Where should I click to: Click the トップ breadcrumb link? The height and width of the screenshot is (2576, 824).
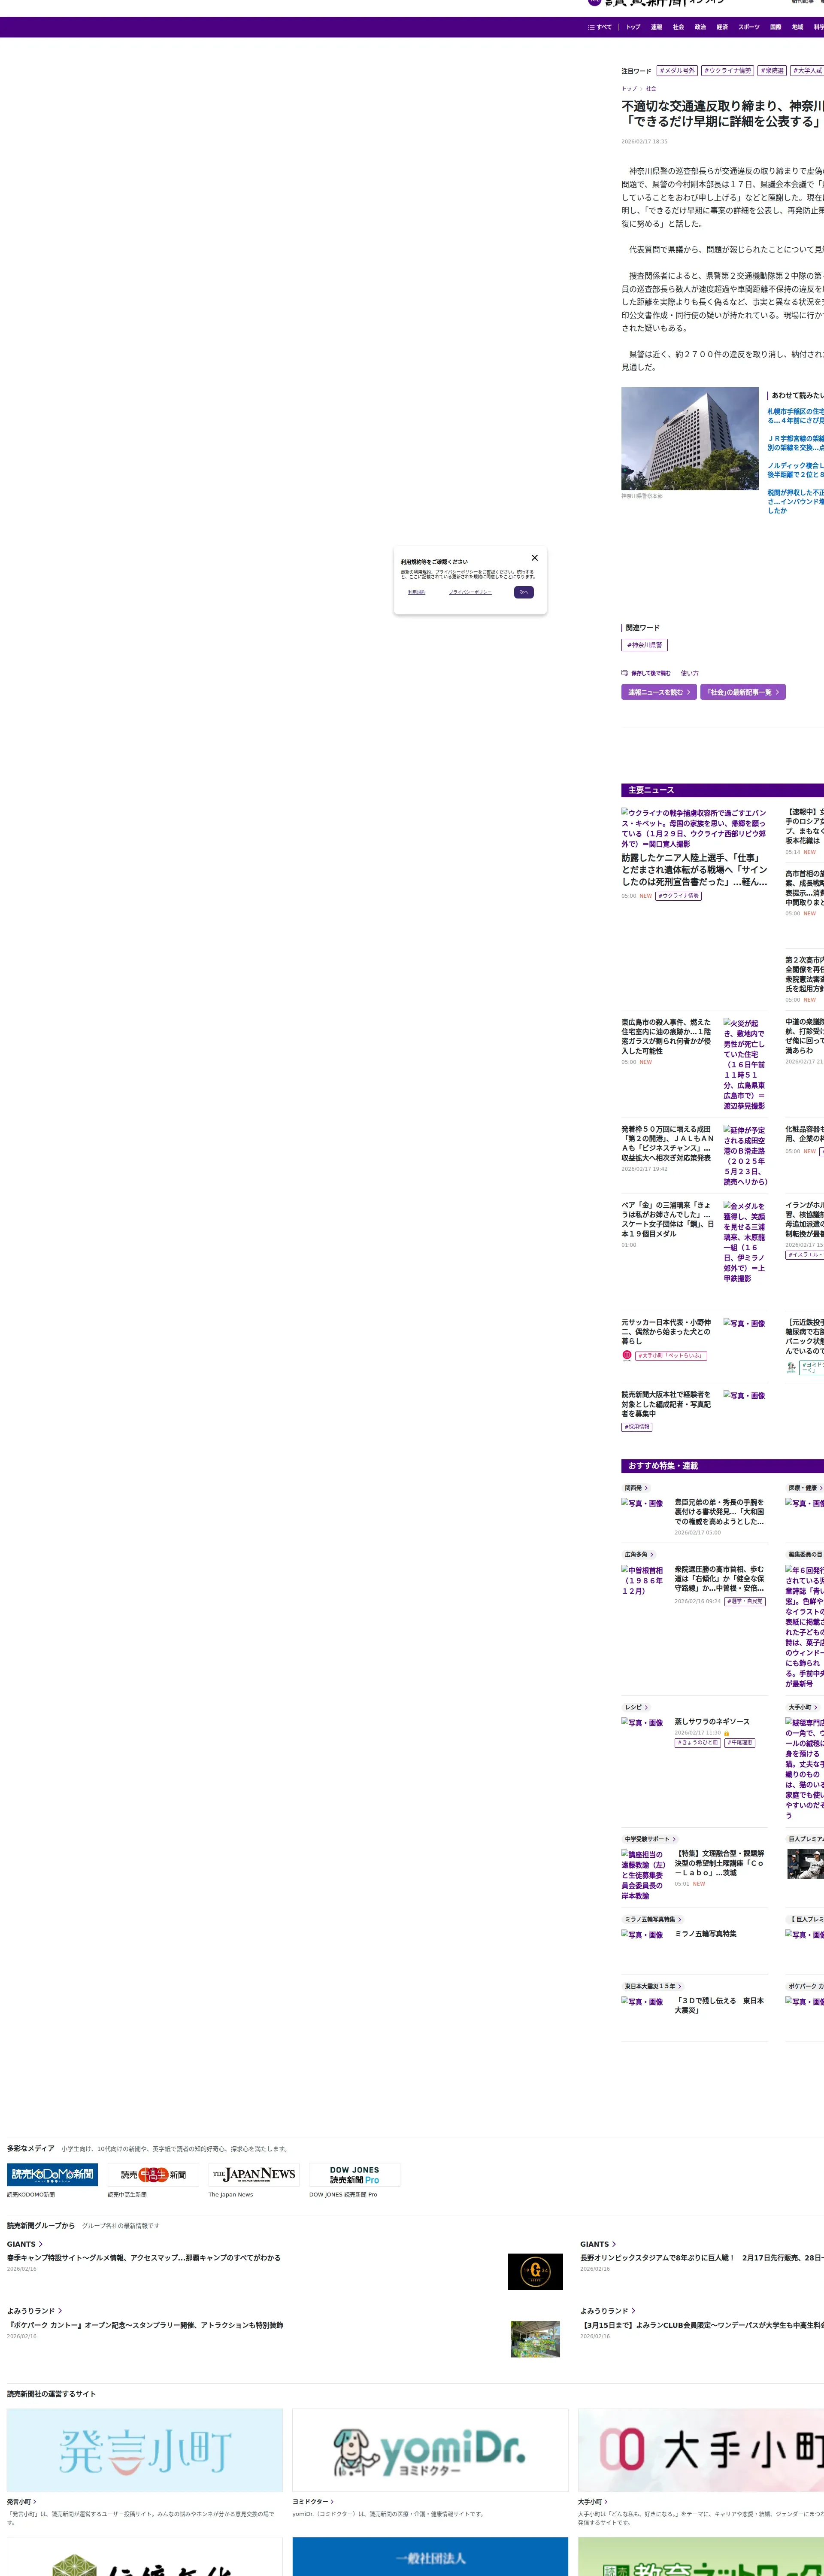coord(629,89)
